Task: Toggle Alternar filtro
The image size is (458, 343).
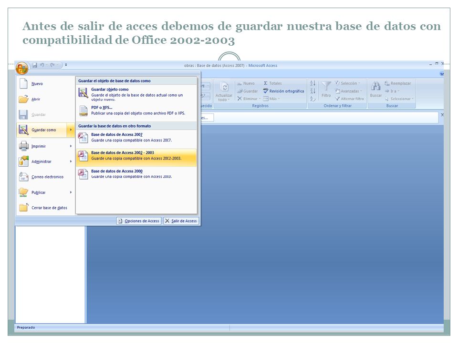Action: pos(350,99)
